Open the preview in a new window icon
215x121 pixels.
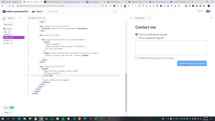point(131,18)
